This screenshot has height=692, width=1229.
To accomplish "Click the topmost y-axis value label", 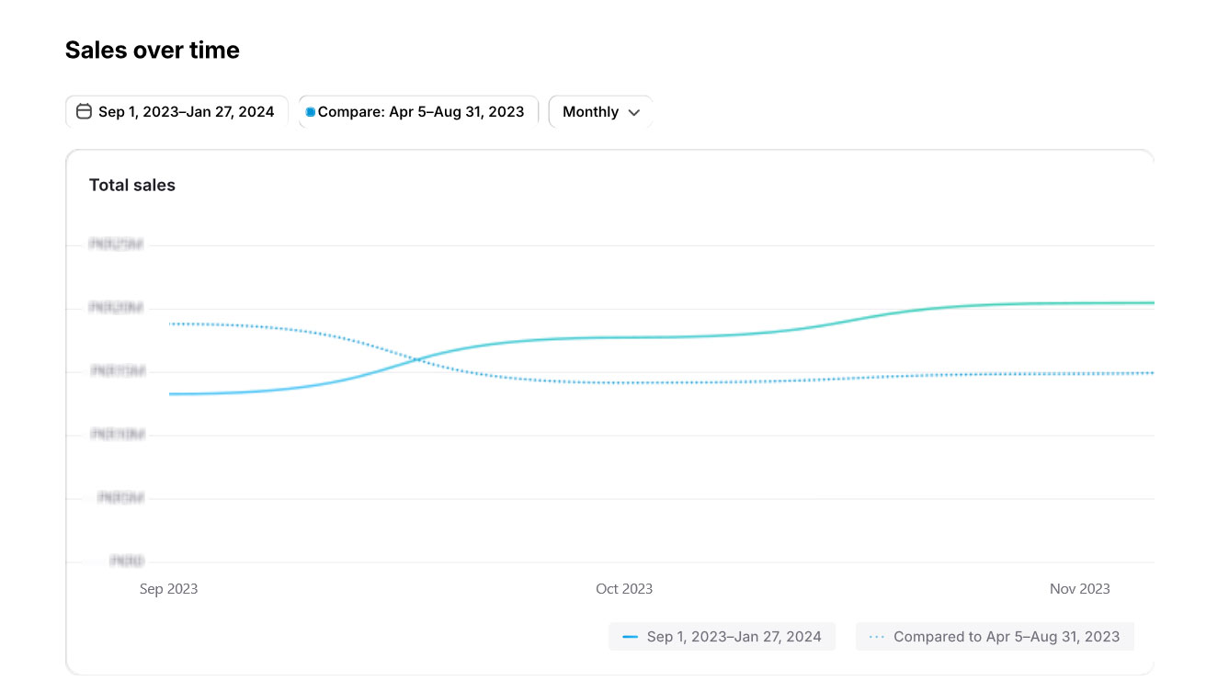I will [x=117, y=245].
